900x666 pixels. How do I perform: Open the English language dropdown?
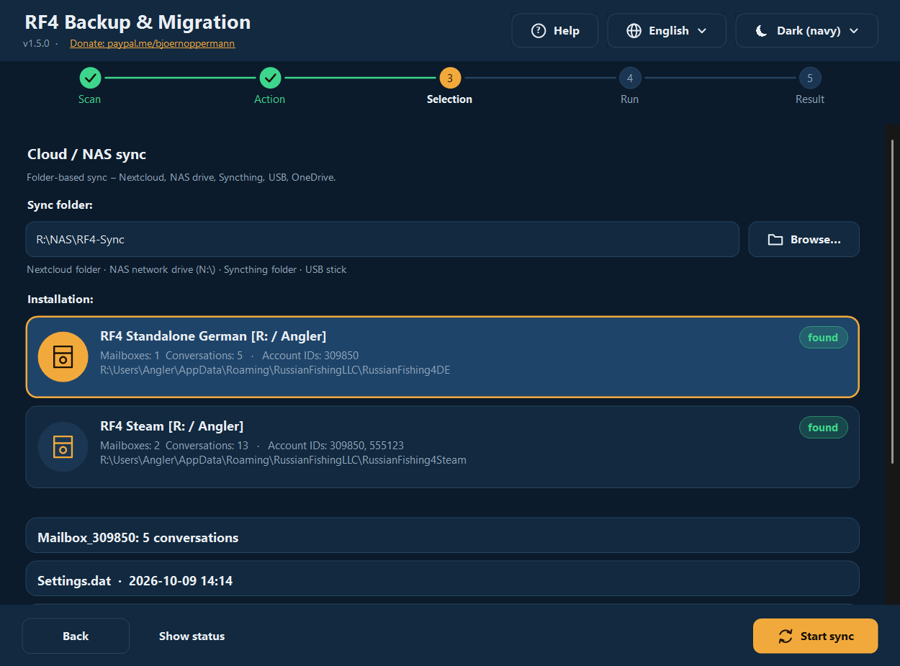coord(667,31)
